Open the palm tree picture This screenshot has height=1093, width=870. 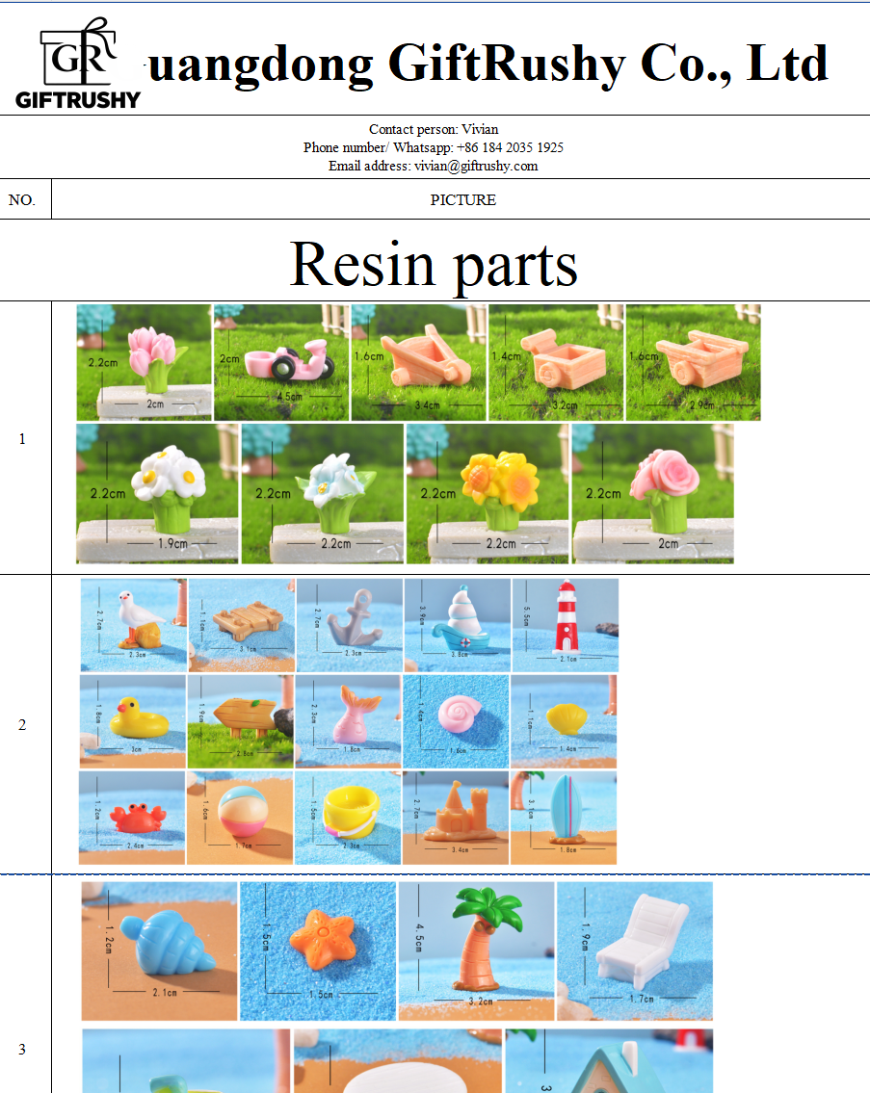[x=476, y=950]
